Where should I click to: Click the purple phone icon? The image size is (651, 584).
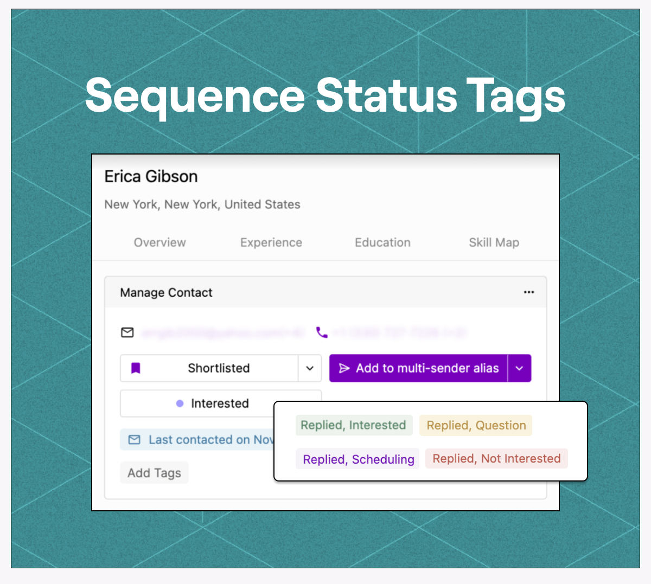(x=322, y=332)
